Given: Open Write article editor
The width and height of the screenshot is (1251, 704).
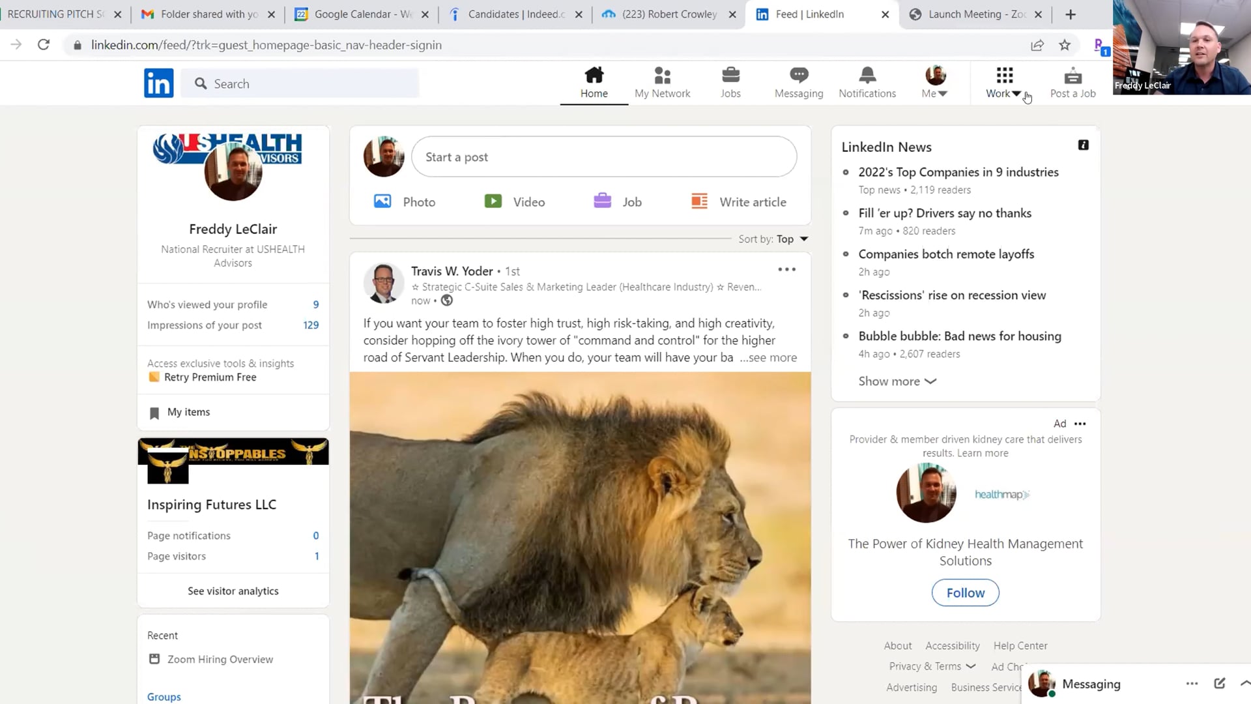Looking at the screenshot, I should coord(739,201).
